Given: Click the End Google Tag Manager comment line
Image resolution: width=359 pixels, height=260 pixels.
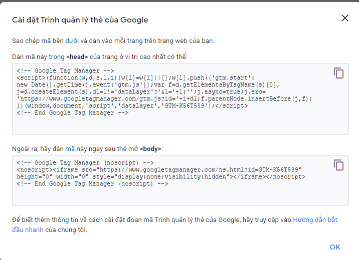Looking at the screenshot, I should point(72,113).
